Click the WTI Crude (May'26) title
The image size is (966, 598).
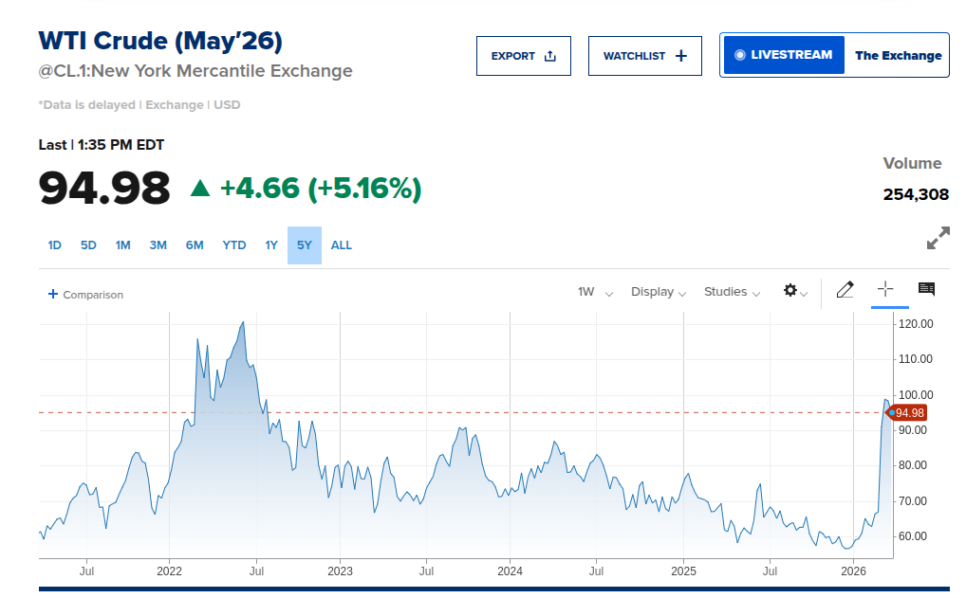[x=160, y=41]
